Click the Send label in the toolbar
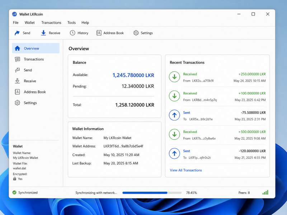 [x=26, y=33]
